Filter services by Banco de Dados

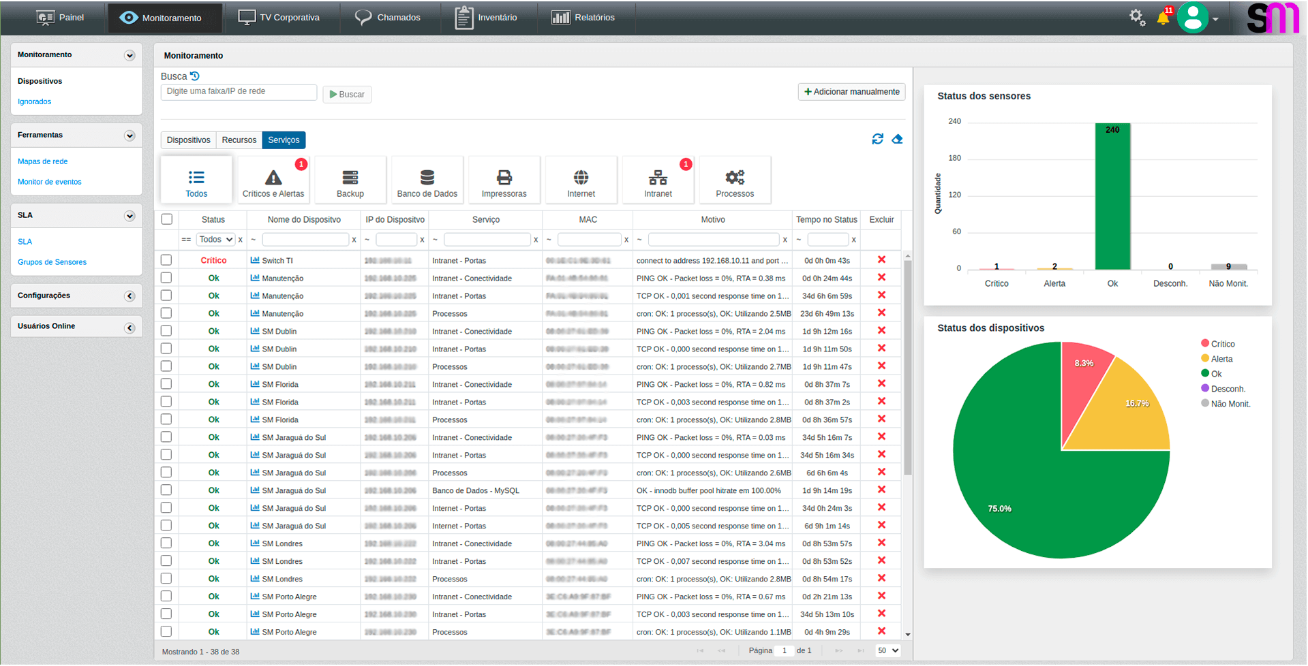click(x=427, y=180)
